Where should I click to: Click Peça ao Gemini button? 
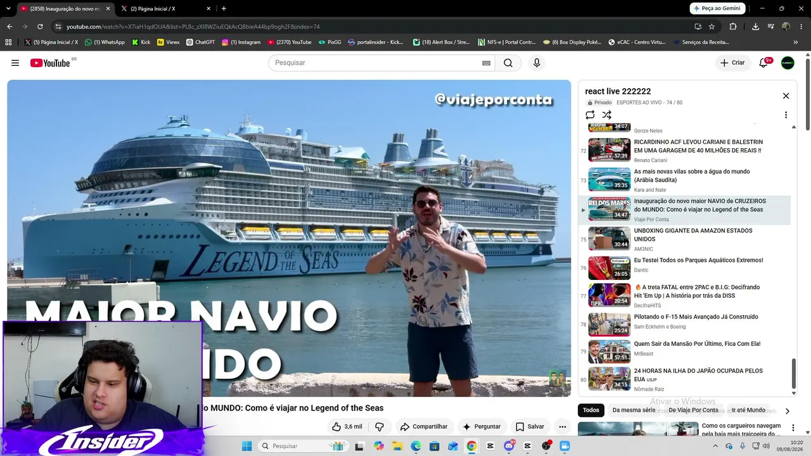click(717, 8)
